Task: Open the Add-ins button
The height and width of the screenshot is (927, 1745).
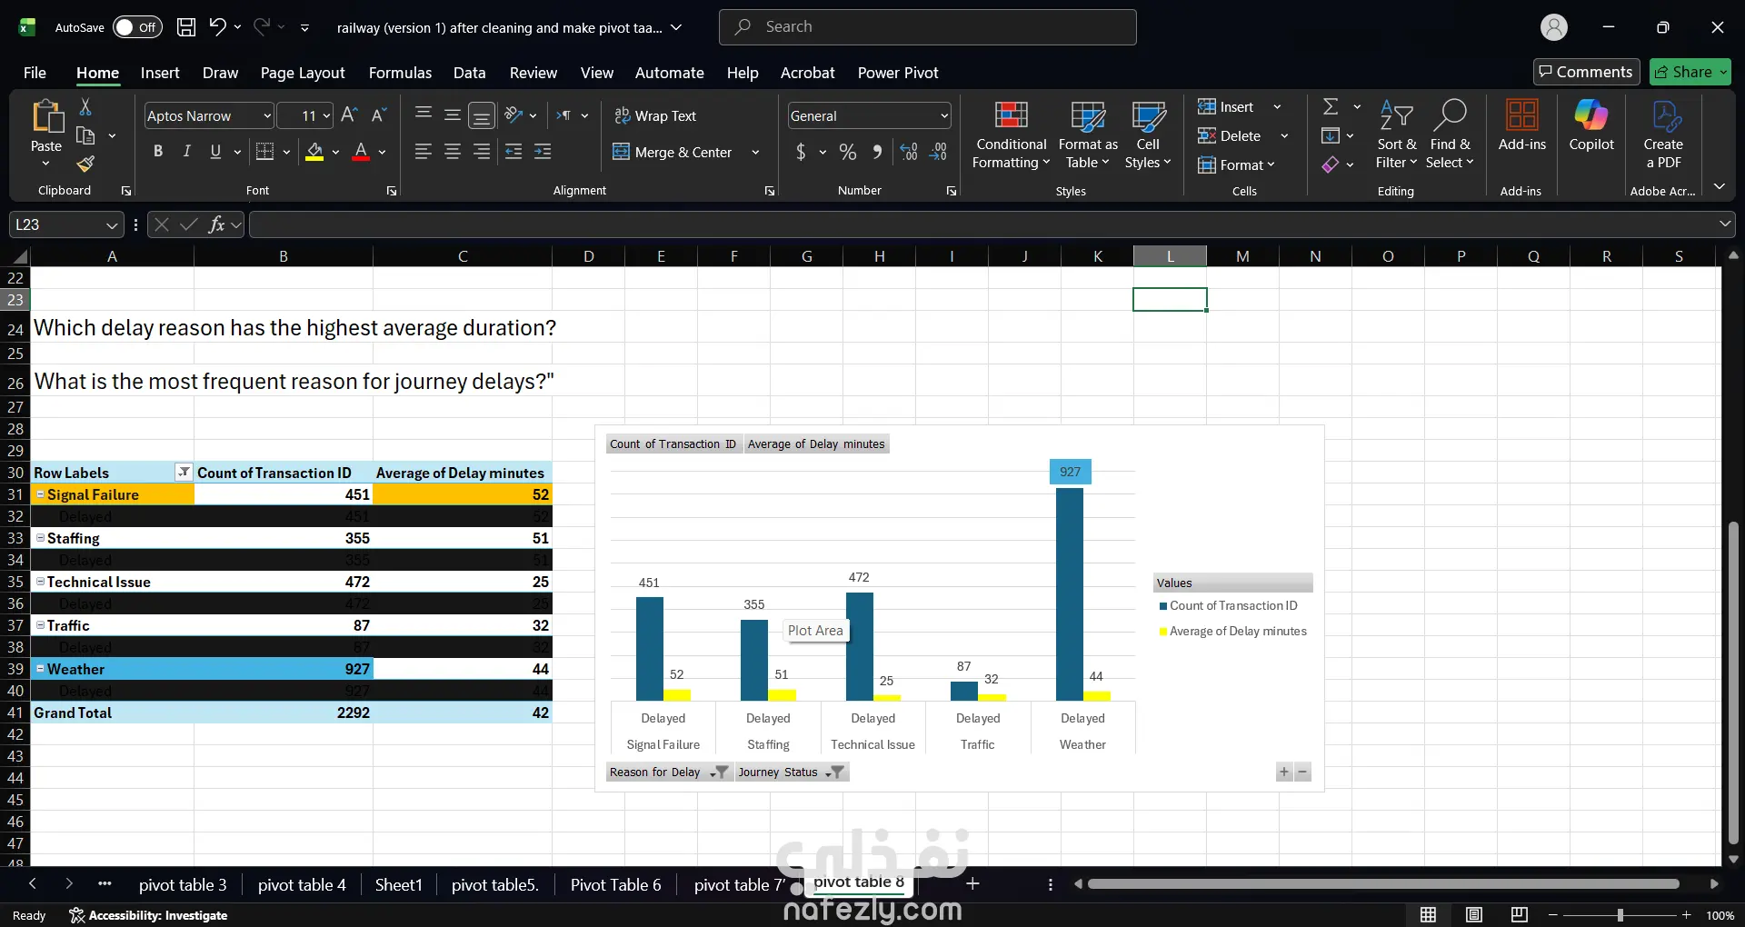Action: (x=1521, y=127)
